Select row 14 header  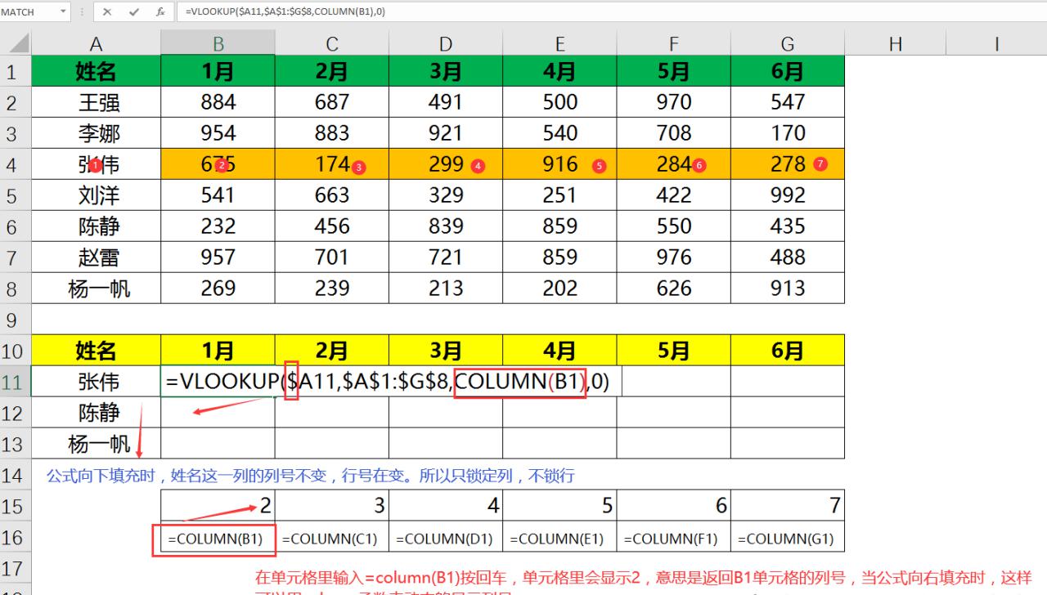[16, 475]
